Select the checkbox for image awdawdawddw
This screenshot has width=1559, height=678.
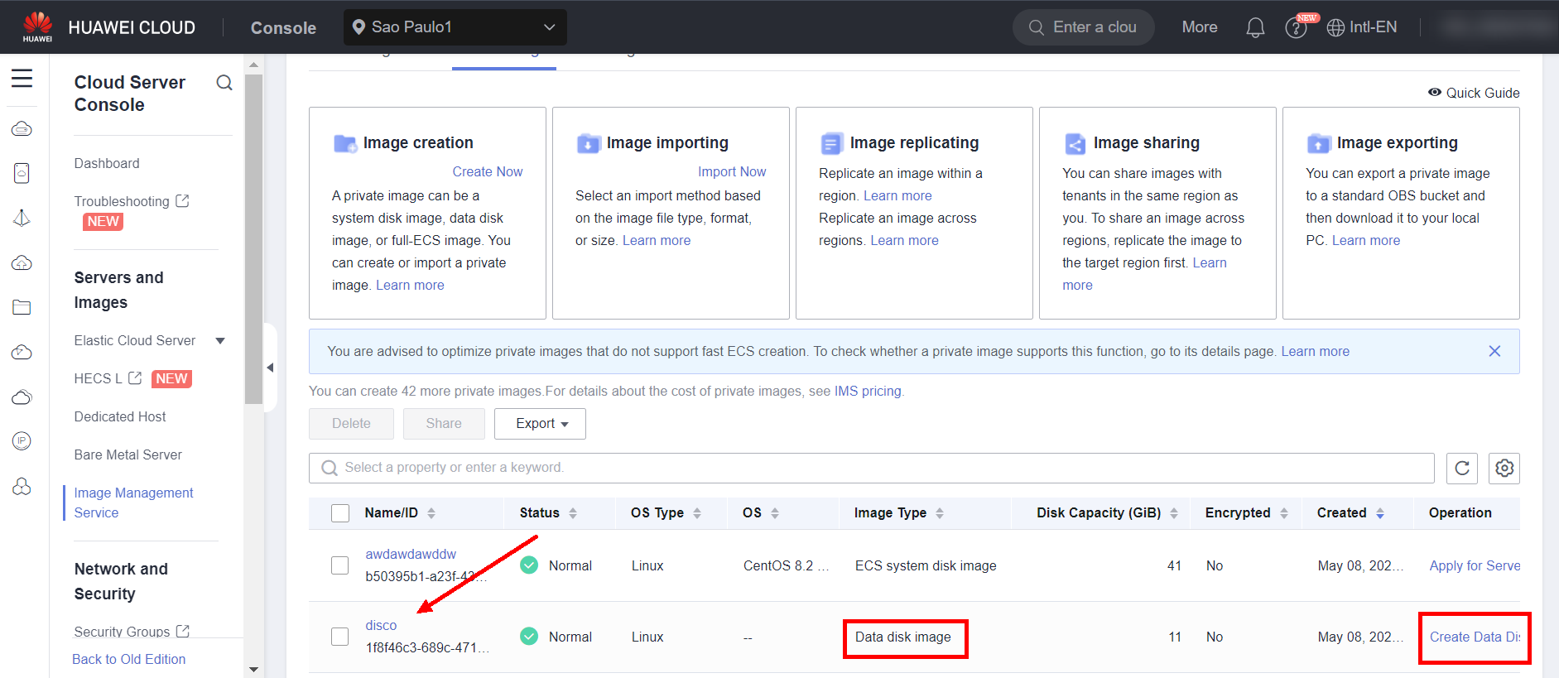point(340,565)
